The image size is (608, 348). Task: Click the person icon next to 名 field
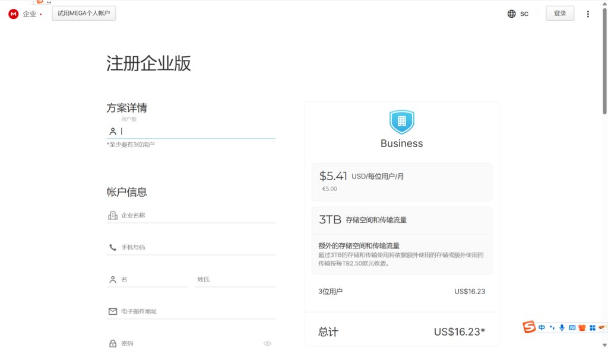click(x=112, y=279)
